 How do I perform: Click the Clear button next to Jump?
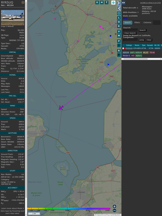point(149,40)
